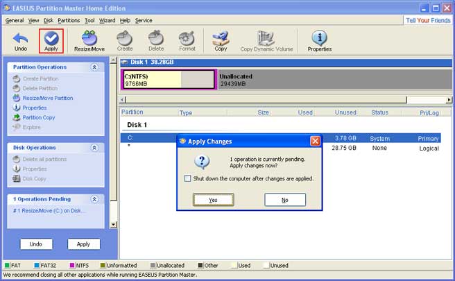Image resolution: width=455 pixels, height=281 pixels.
Task: Click the Disk 1 drive header icon
Action: click(x=125, y=62)
